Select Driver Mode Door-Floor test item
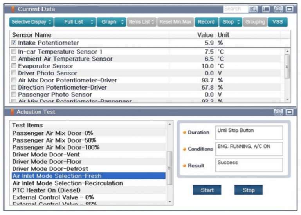 [x=88, y=162]
